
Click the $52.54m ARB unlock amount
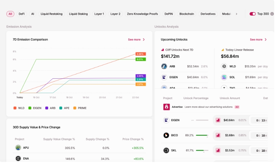tap(193, 66)
